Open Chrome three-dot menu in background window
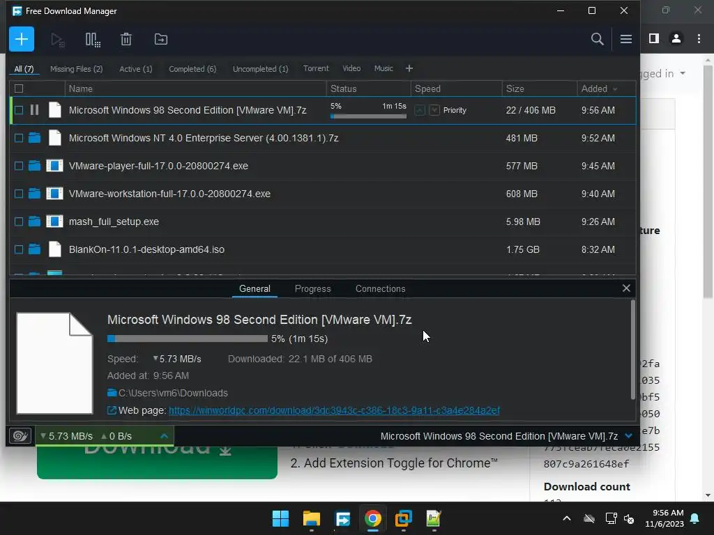This screenshot has width=714, height=535. tap(699, 39)
